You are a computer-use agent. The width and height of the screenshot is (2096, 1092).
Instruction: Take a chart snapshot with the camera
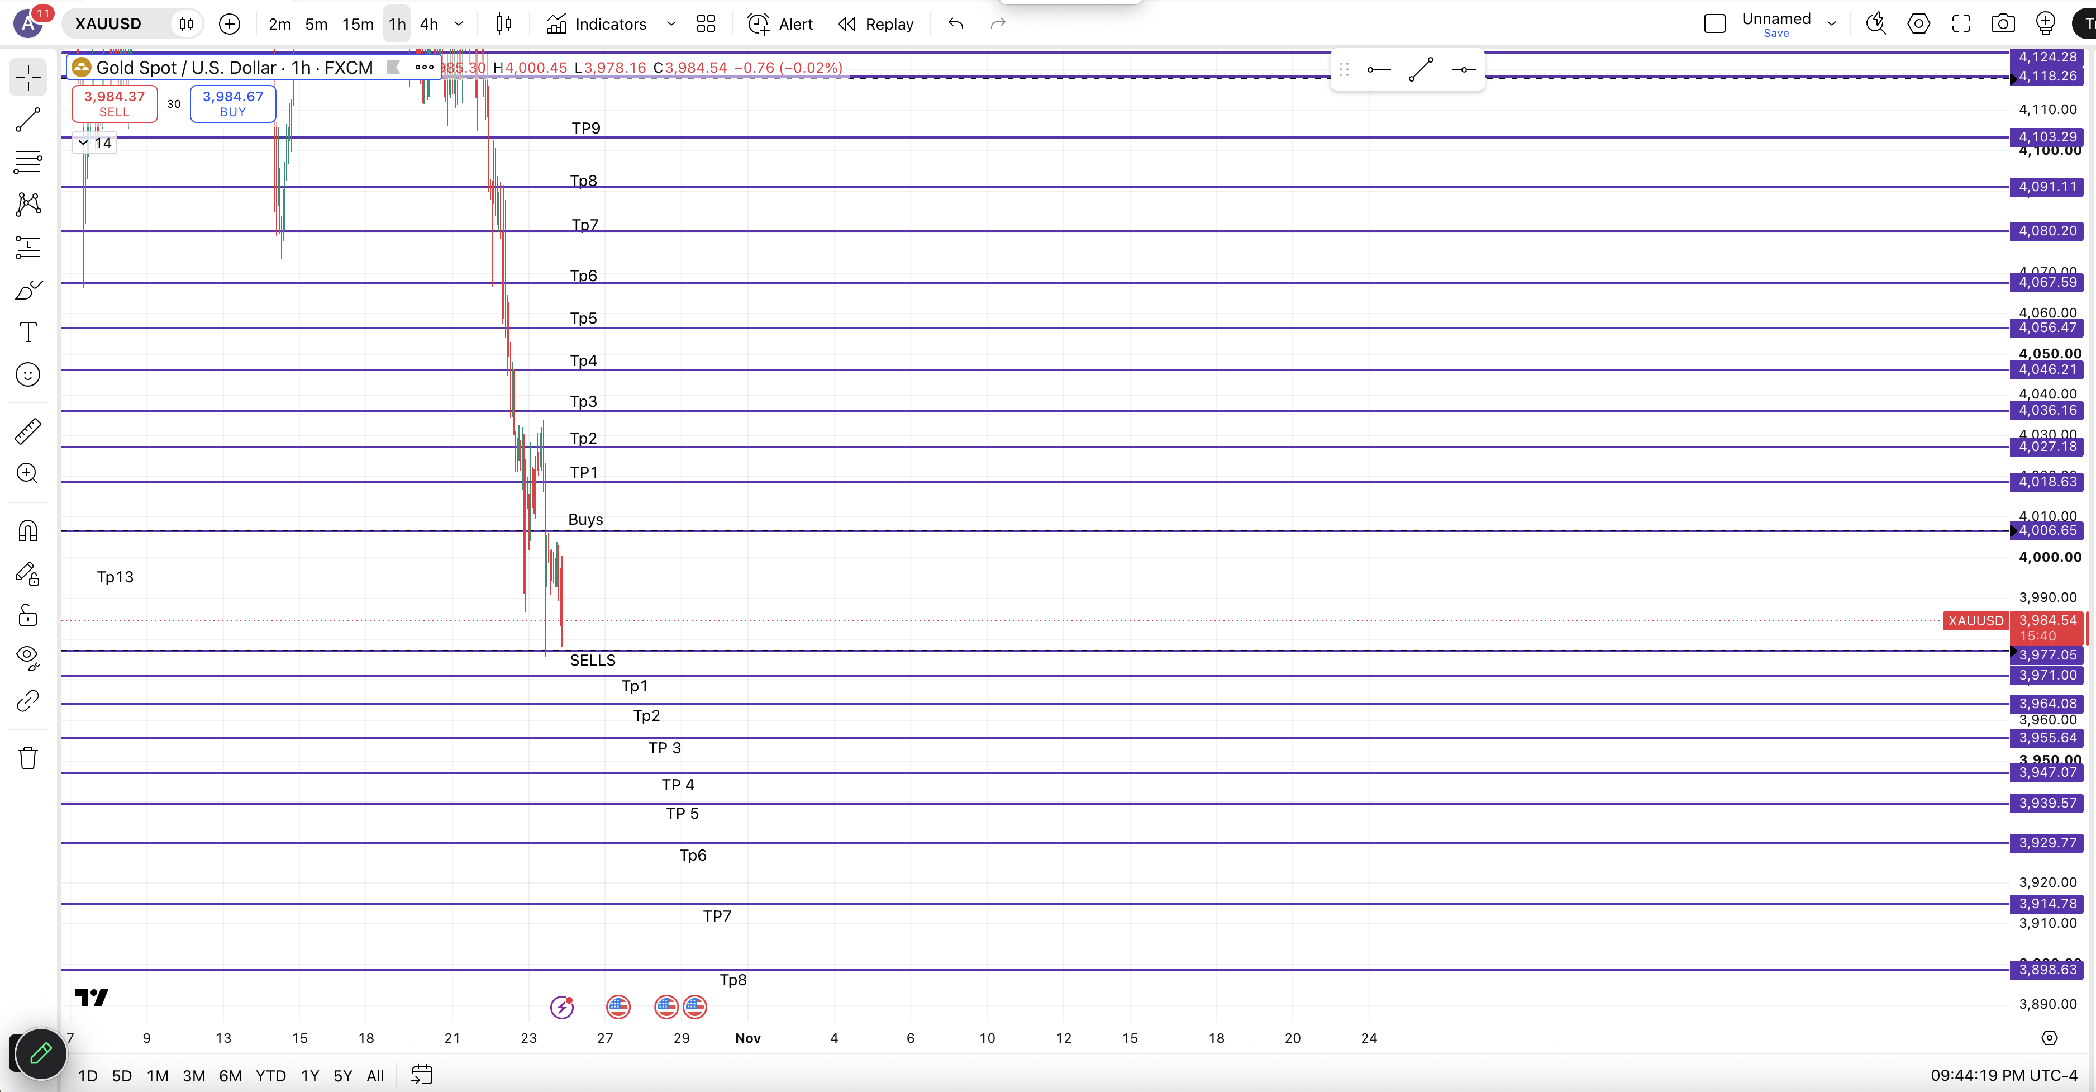click(x=2003, y=23)
